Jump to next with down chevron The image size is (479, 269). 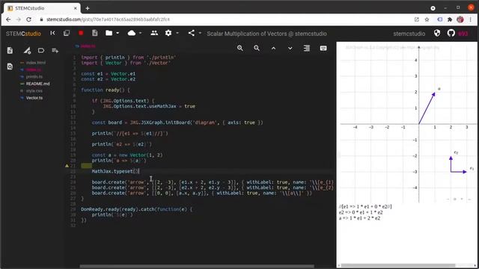290,48
